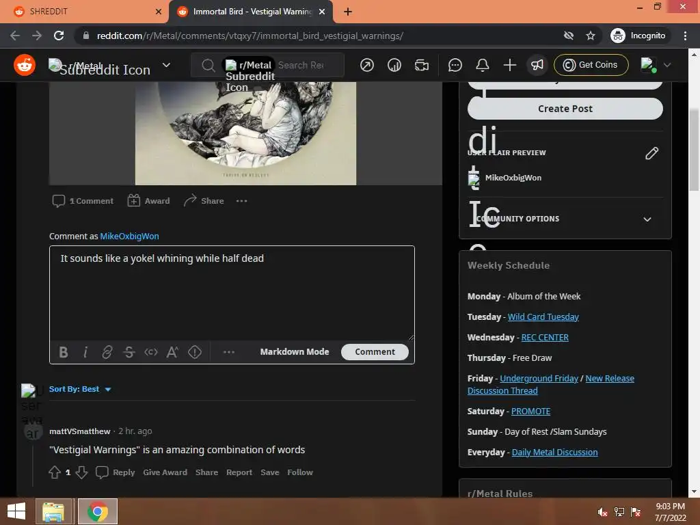
Task: Switch to the SHREDDIT browser tab
Action: [x=84, y=12]
